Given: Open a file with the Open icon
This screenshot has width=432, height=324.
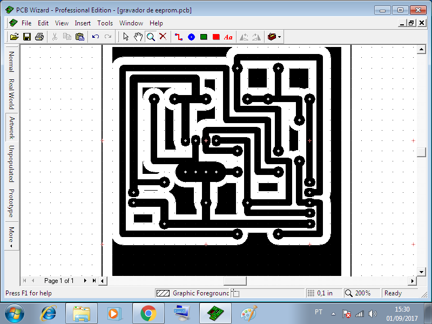Looking at the screenshot, I should tap(15, 37).
